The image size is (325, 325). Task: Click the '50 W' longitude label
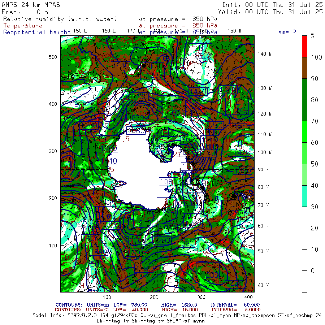click(x=263, y=251)
